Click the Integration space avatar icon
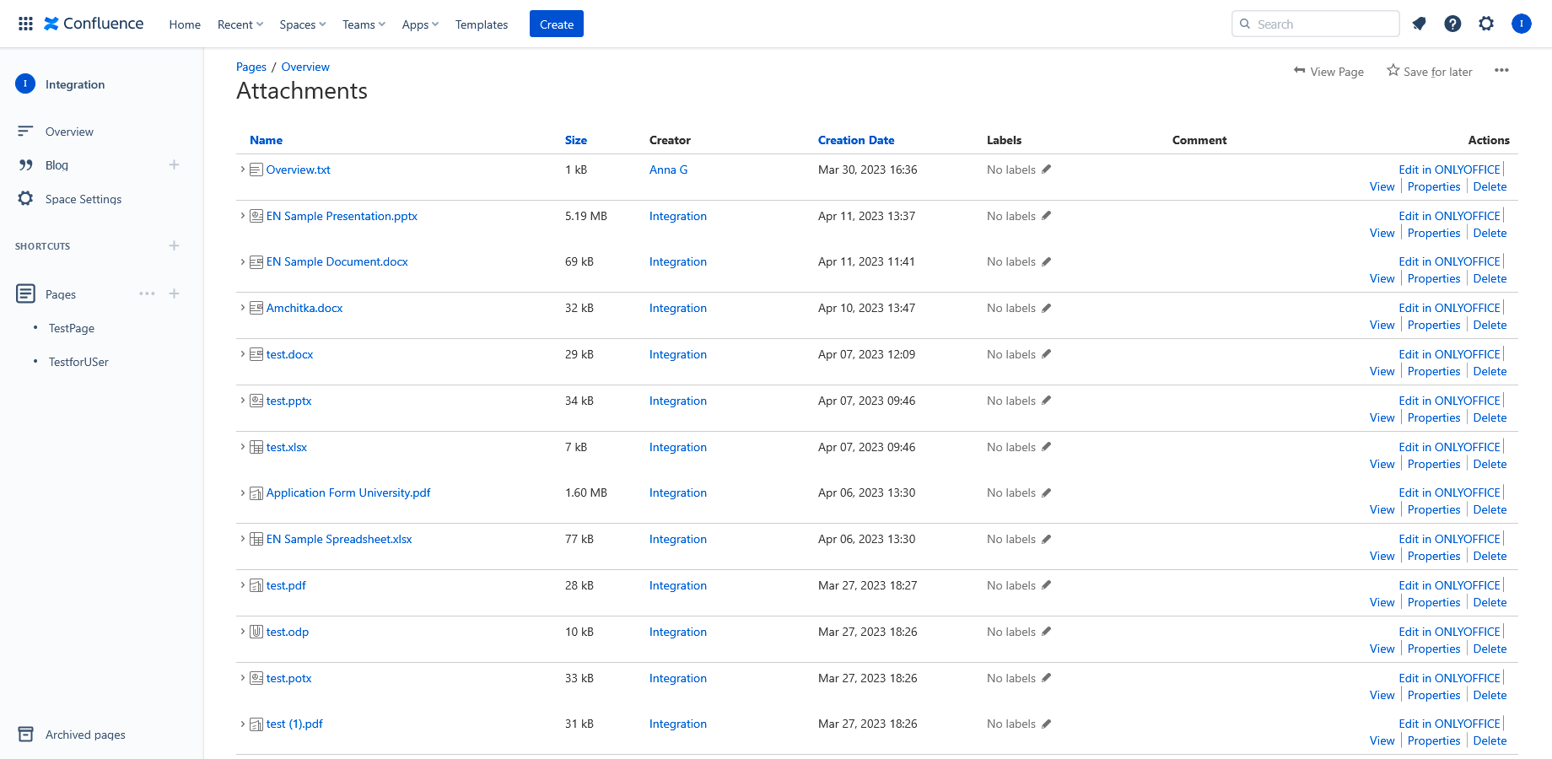The height and width of the screenshot is (759, 1552). (25, 83)
